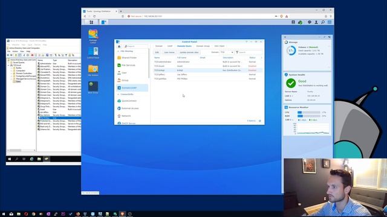Open the Domain dropdown showing TCO
Screen dimensions: 387x217
227,52
